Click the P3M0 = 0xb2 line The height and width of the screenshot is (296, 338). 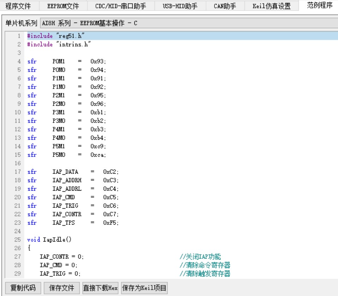point(66,121)
